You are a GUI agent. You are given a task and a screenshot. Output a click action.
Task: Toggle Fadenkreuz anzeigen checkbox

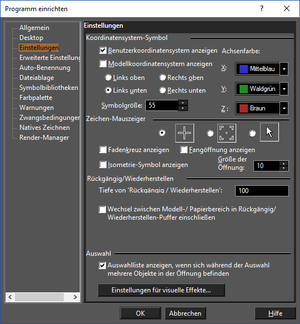coord(103,150)
